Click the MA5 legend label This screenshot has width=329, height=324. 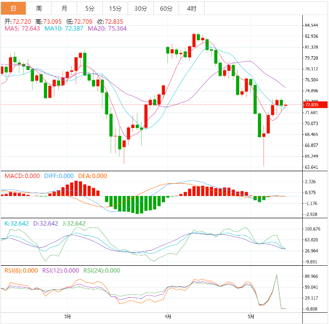click(x=22, y=29)
